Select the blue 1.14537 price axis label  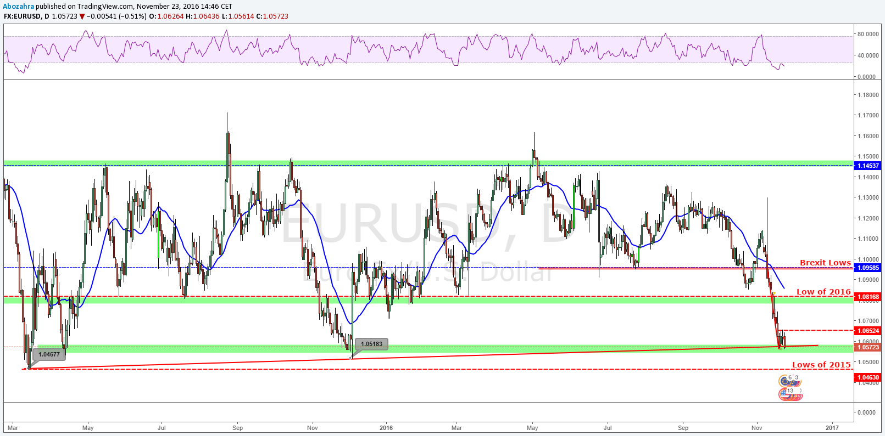click(868, 166)
